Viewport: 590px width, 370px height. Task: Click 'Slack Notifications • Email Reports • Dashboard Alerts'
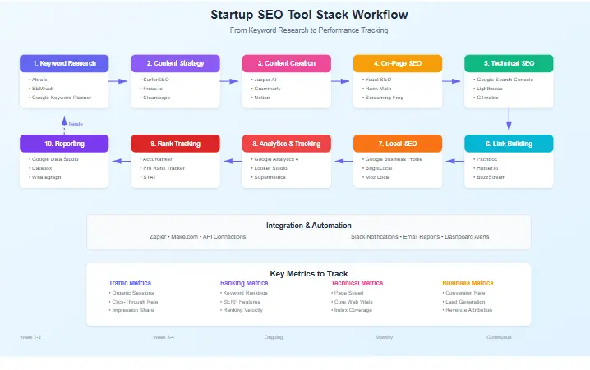tap(420, 237)
